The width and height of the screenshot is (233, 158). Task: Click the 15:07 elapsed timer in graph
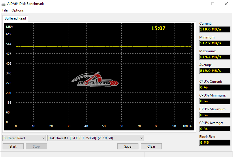158,28
